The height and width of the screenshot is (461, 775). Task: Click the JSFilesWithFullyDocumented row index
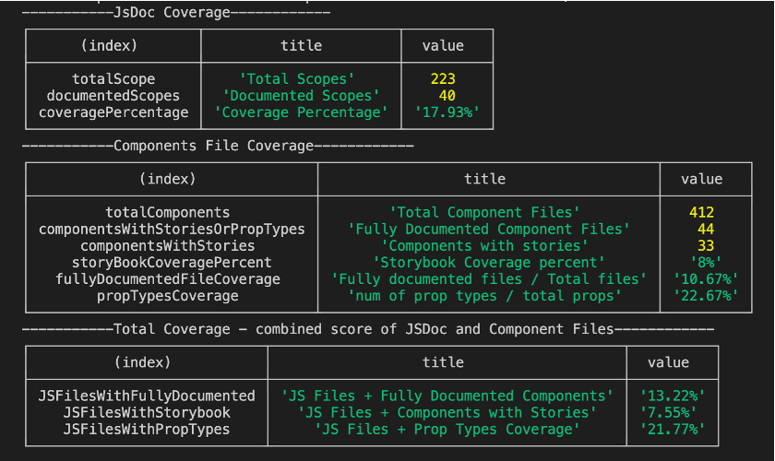coord(147,396)
